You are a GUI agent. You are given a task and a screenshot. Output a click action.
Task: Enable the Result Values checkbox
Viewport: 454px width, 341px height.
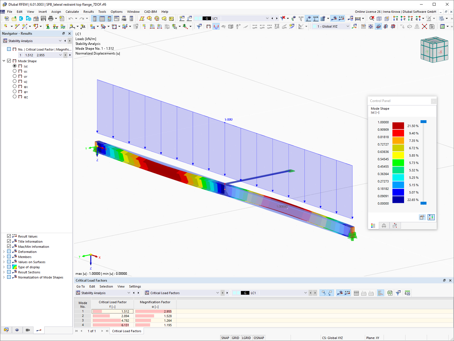pyautogui.click(x=9, y=236)
